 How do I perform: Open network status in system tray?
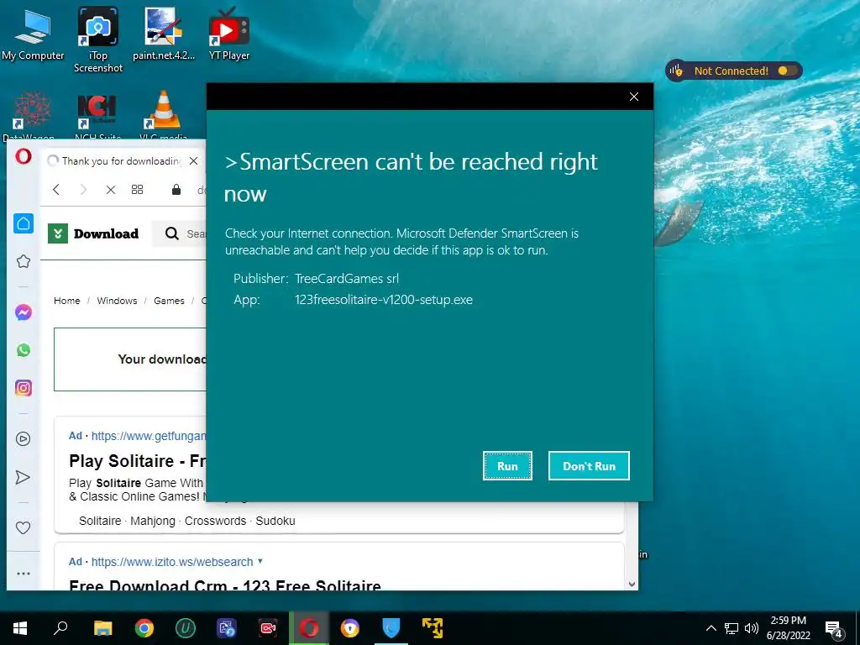coord(732,628)
